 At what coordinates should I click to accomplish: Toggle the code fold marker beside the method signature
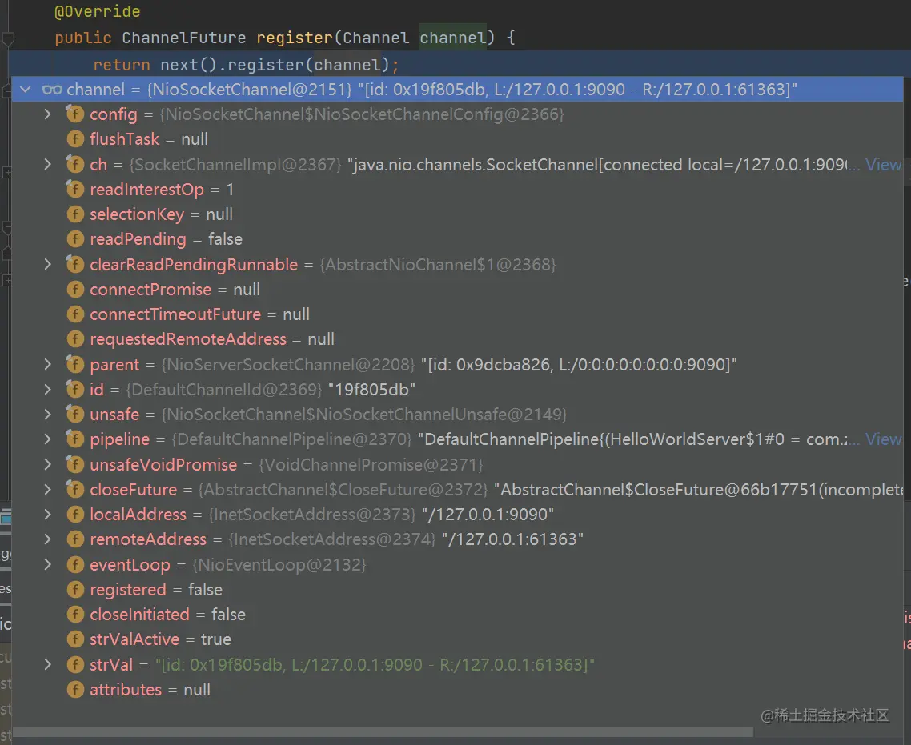tap(8, 39)
